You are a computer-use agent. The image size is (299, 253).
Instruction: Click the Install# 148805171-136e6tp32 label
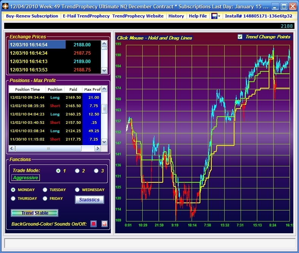point(258,16)
